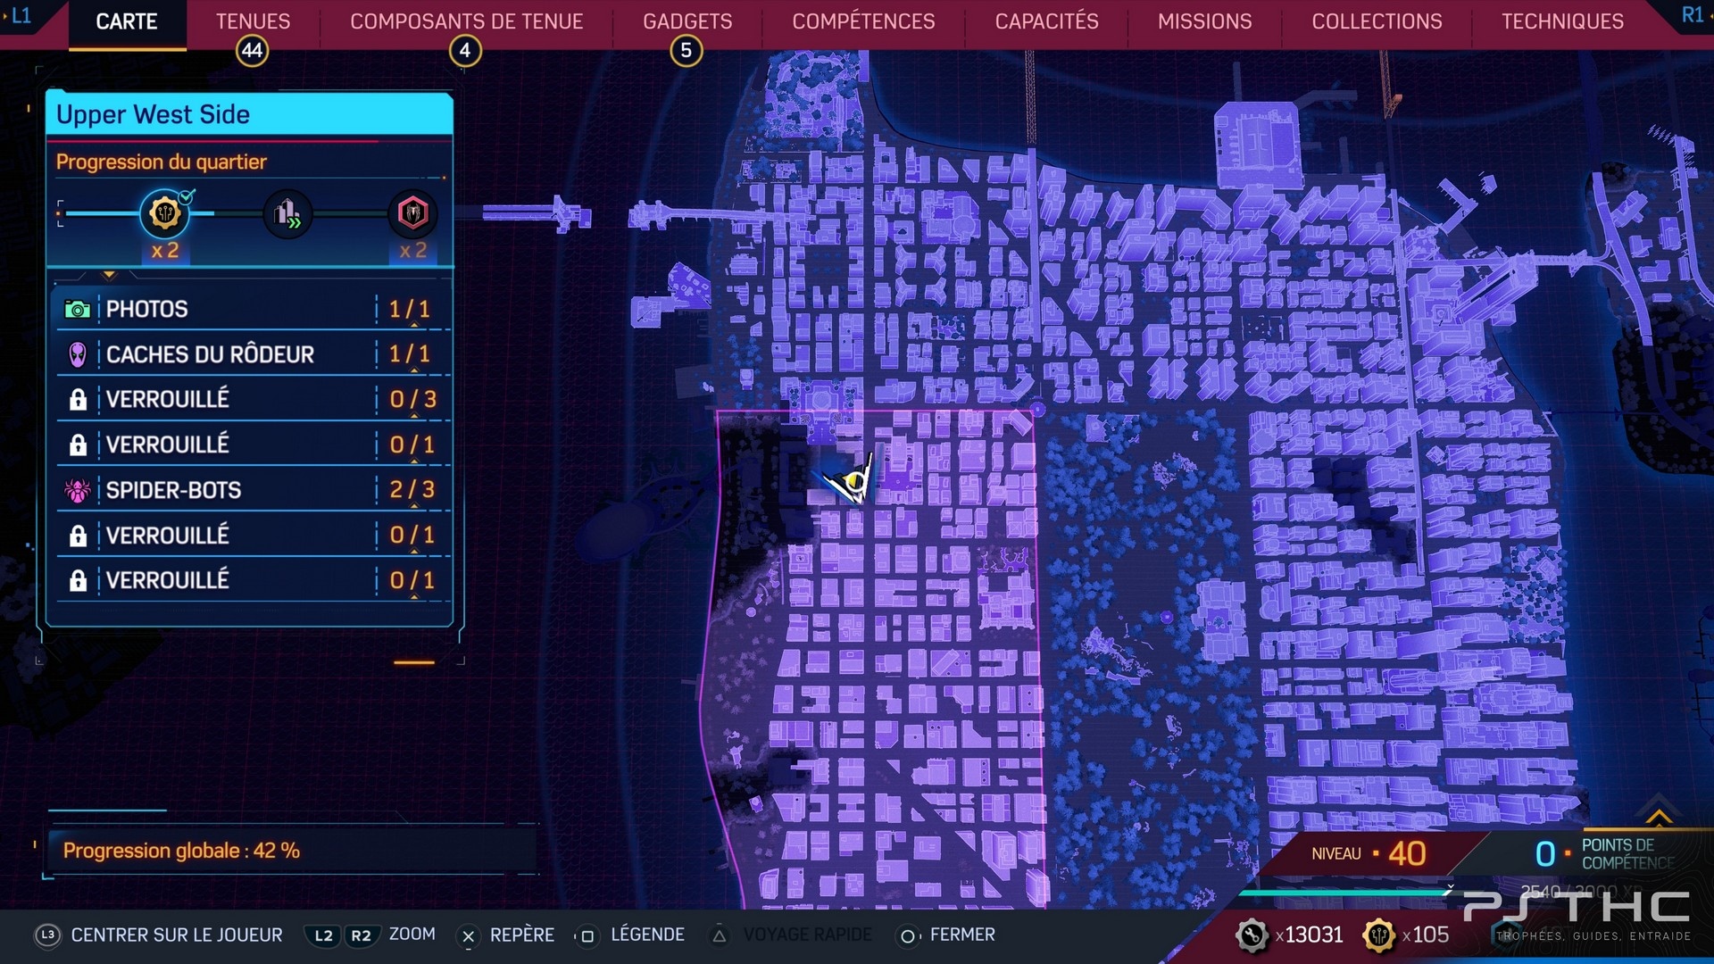This screenshot has height=964, width=1714.
Task: Click the padlock beside the 0/3 row
Action: click(x=78, y=400)
